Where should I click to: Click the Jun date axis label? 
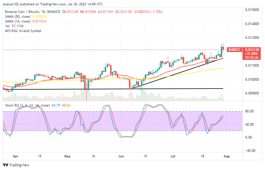pyautogui.click(x=121, y=156)
